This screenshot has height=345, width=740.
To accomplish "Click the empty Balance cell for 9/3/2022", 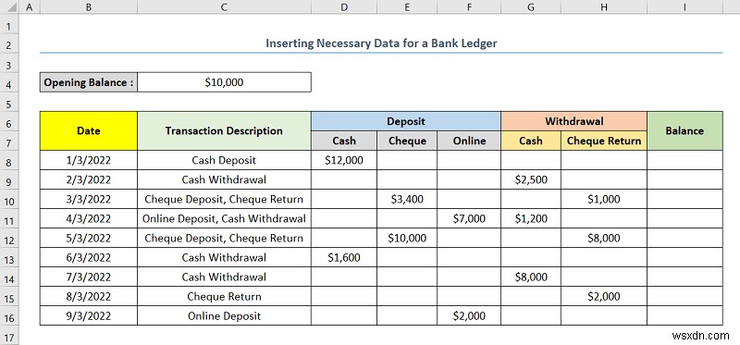I will tap(684, 315).
